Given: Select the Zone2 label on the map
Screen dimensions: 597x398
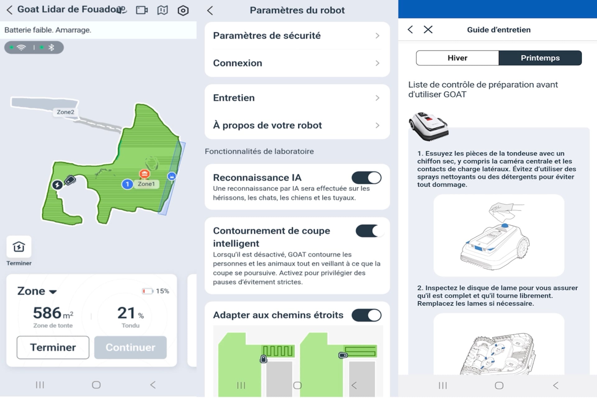Looking at the screenshot, I should [x=65, y=112].
